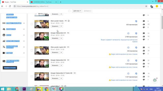Click the copyright icon on Dengiz Hukumdori 27 Qsim HD

pos(128,74)
